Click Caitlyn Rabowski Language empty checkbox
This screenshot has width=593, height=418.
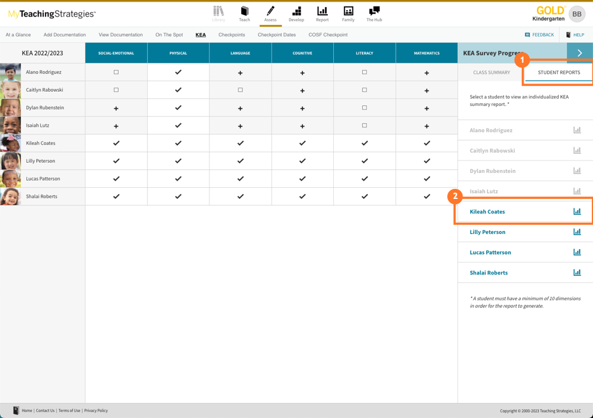[x=240, y=90]
